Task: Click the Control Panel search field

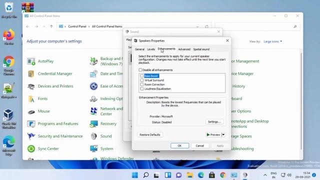Action: click(257, 26)
